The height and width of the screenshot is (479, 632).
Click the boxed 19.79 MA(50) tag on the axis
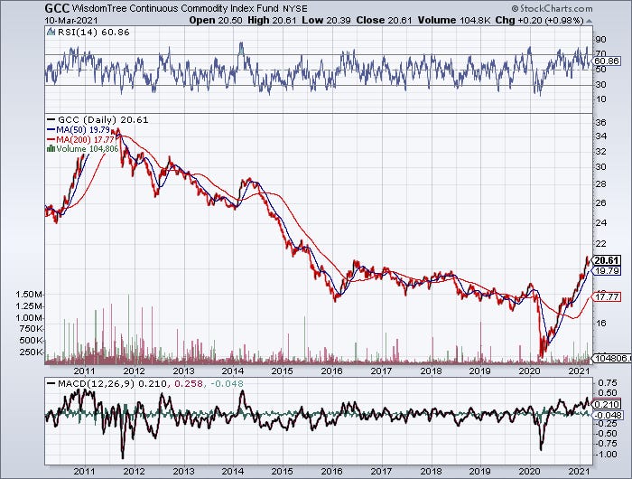point(607,271)
